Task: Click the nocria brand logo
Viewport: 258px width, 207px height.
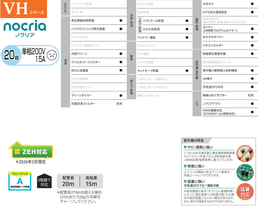Action: tap(25, 28)
